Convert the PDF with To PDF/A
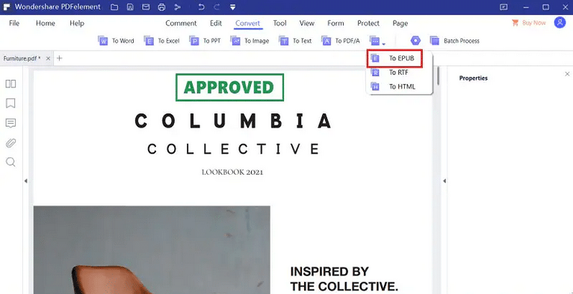 point(341,41)
